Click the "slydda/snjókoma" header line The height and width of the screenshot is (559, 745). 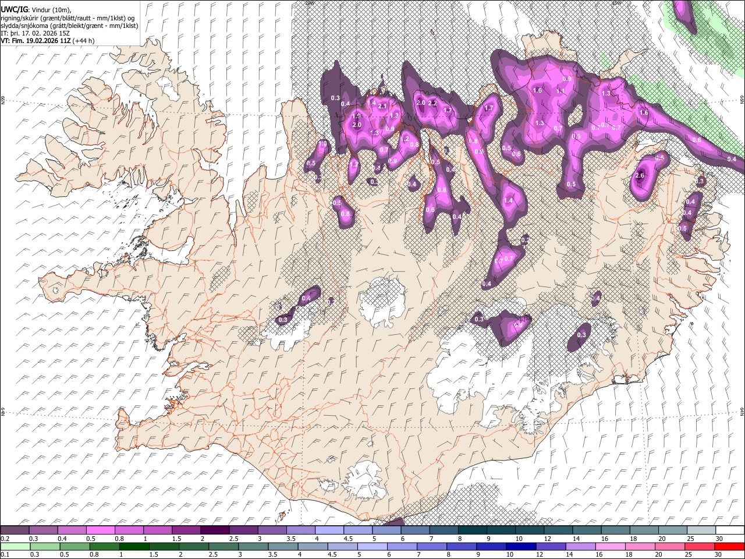pyautogui.click(x=69, y=26)
